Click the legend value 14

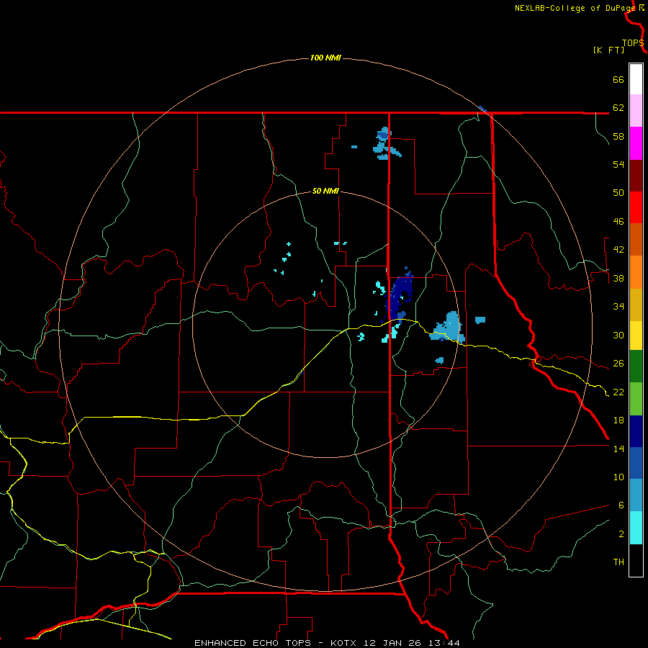(618, 449)
